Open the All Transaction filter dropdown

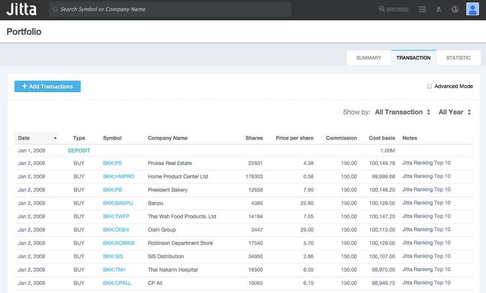point(402,112)
